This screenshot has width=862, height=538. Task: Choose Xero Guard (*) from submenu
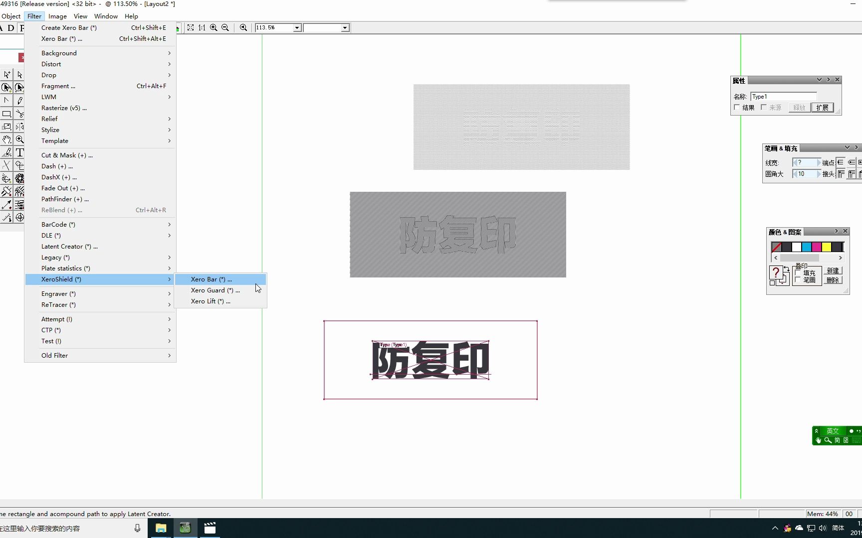(220, 290)
